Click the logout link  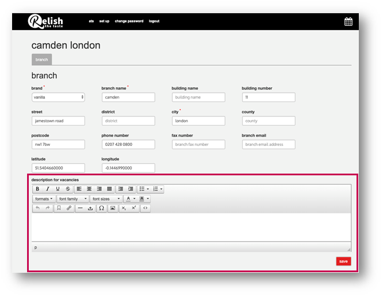tap(154, 21)
